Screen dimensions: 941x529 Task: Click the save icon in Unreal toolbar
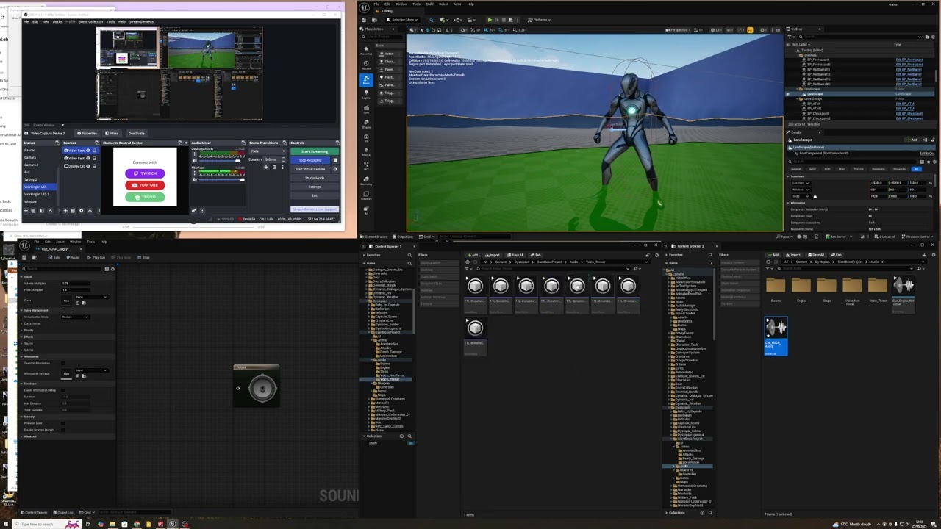(x=364, y=20)
